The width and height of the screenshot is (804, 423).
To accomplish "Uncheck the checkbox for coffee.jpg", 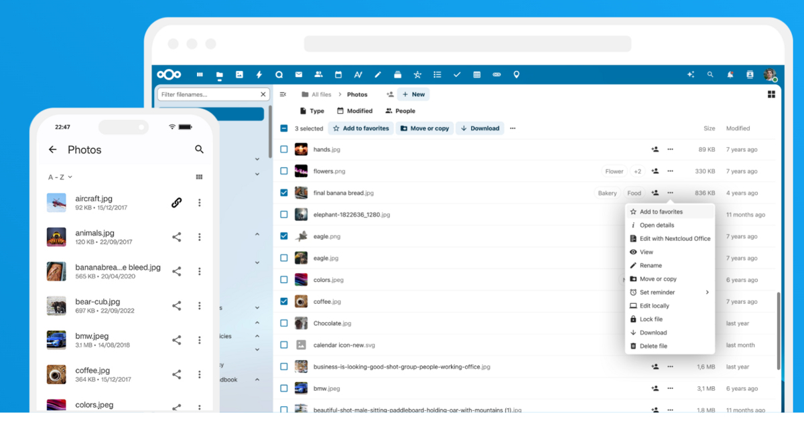I will pyautogui.click(x=284, y=301).
